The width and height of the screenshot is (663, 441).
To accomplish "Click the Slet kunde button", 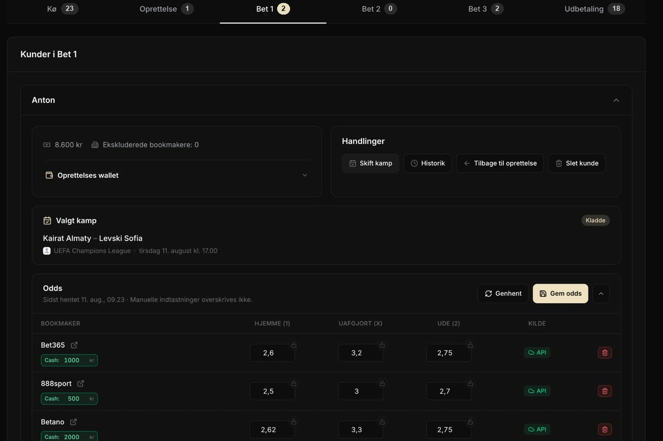I will pos(577,163).
